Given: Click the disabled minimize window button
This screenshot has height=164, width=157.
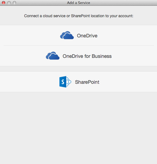Looking at the screenshot, I should [9, 3].
